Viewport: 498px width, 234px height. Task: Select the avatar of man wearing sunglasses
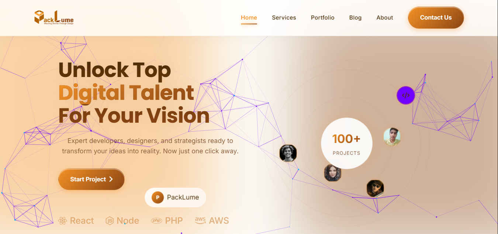pyautogui.click(x=375, y=188)
